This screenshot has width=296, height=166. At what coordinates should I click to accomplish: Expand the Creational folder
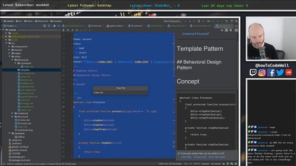pyautogui.click(x=12, y=113)
